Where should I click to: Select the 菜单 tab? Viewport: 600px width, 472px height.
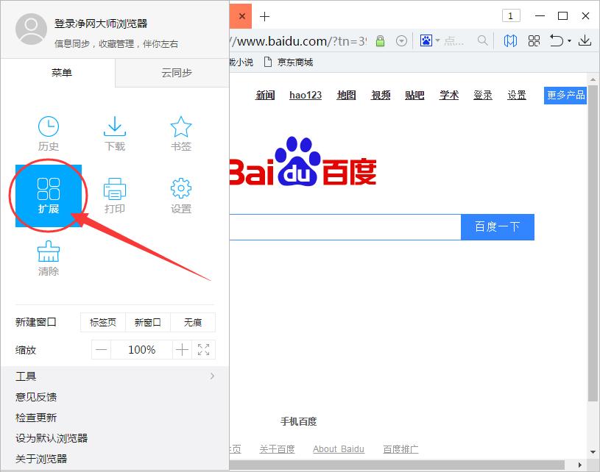(62, 73)
